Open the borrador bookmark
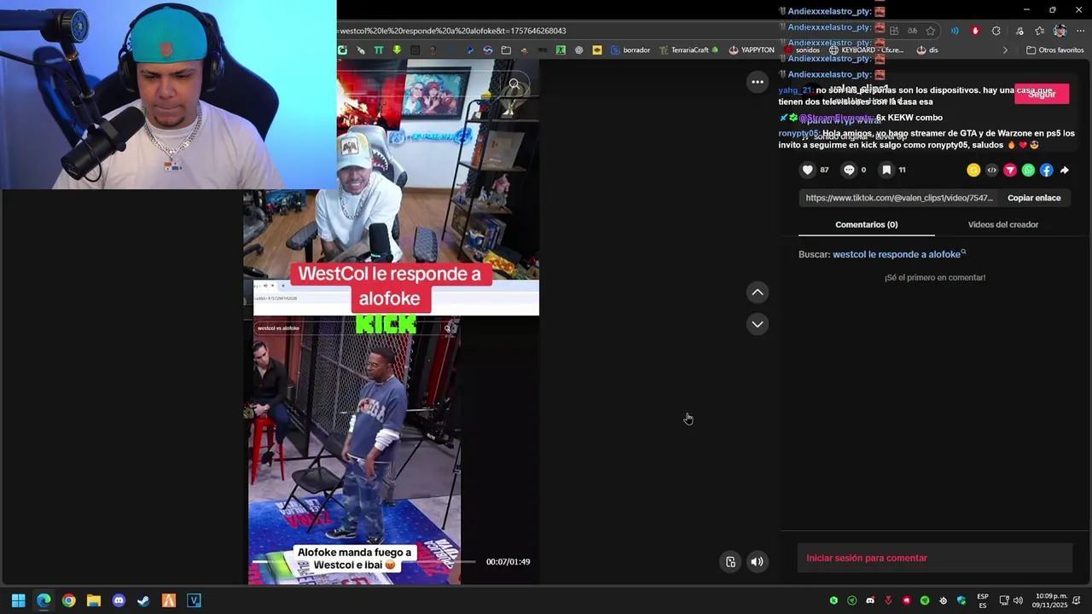The image size is (1092, 614). click(630, 50)
